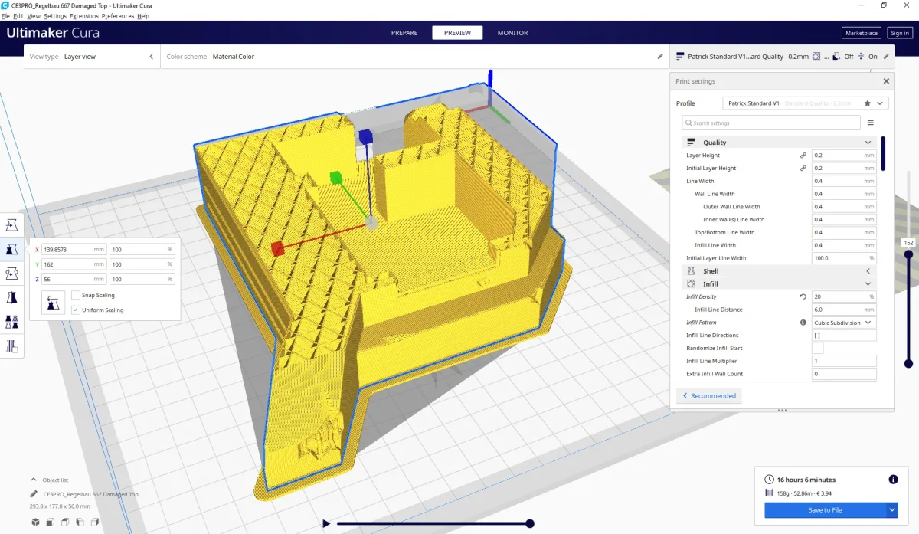Click Save to File button
The height and width of the screenshot is (534, 919).
click(x=825, y=509)
